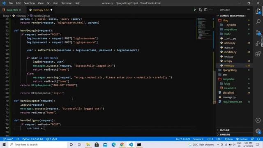
Task: Open the Manage gear icon
Action: [x=258, y=131]
